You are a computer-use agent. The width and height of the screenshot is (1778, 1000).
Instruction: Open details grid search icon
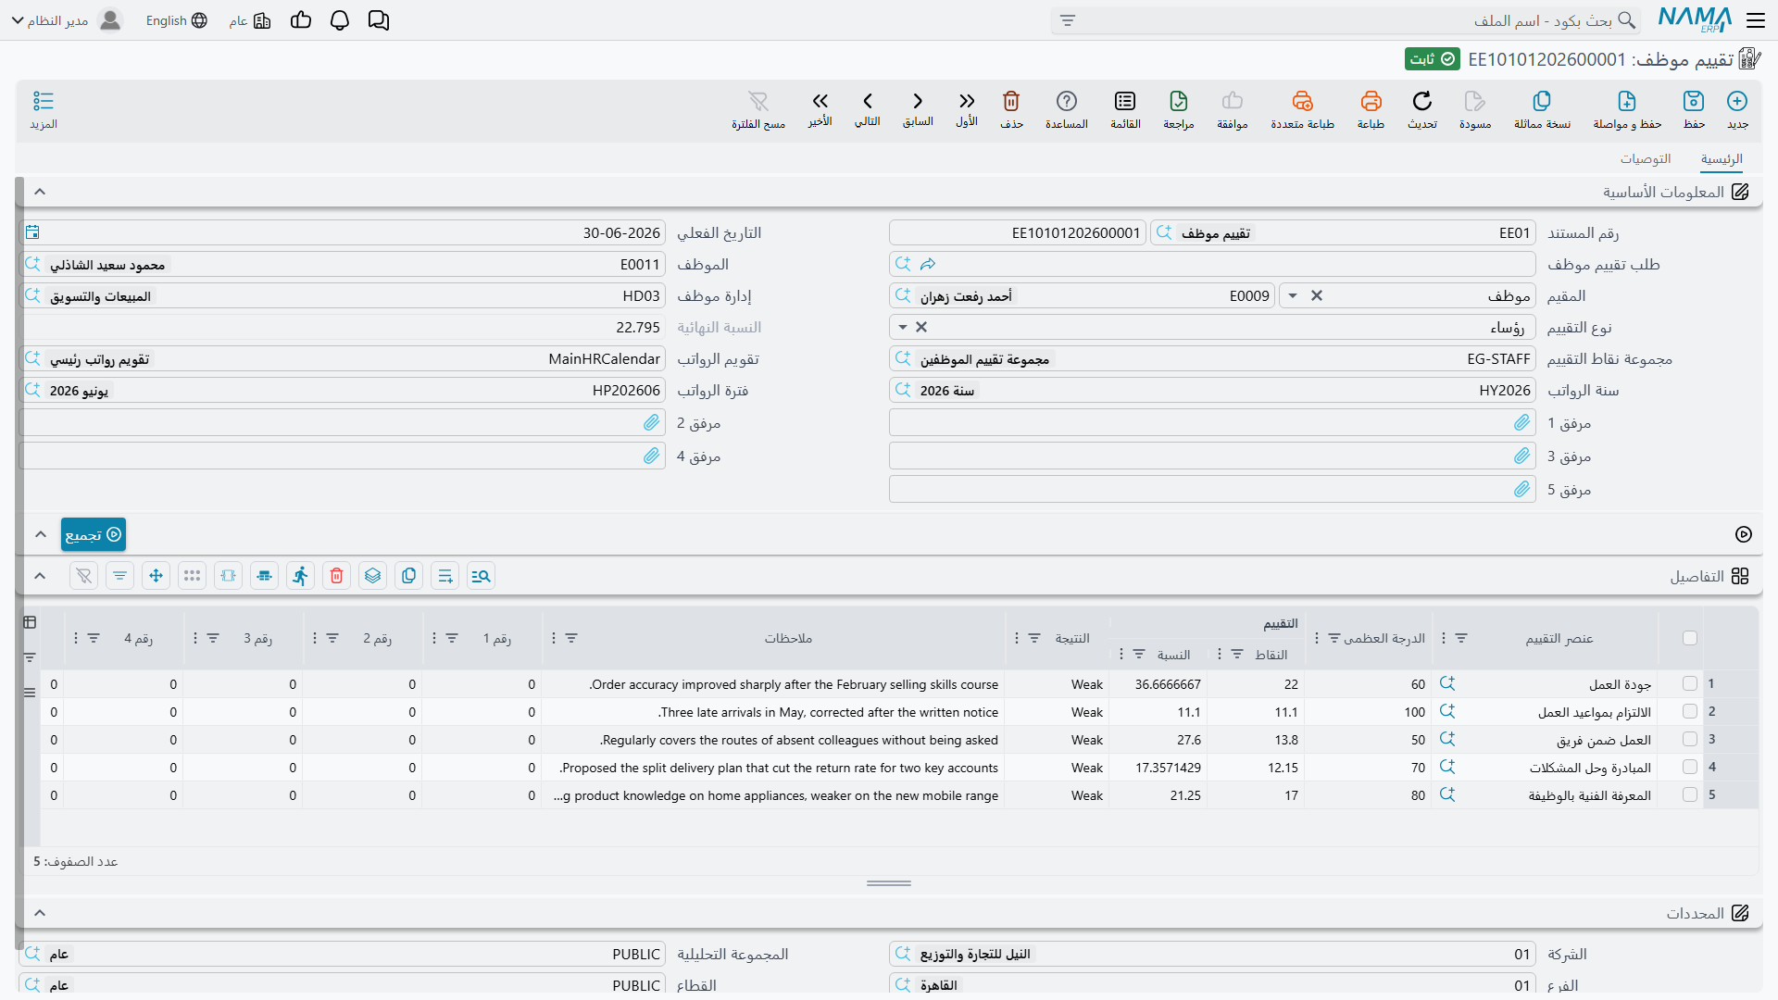pos(481,576)
